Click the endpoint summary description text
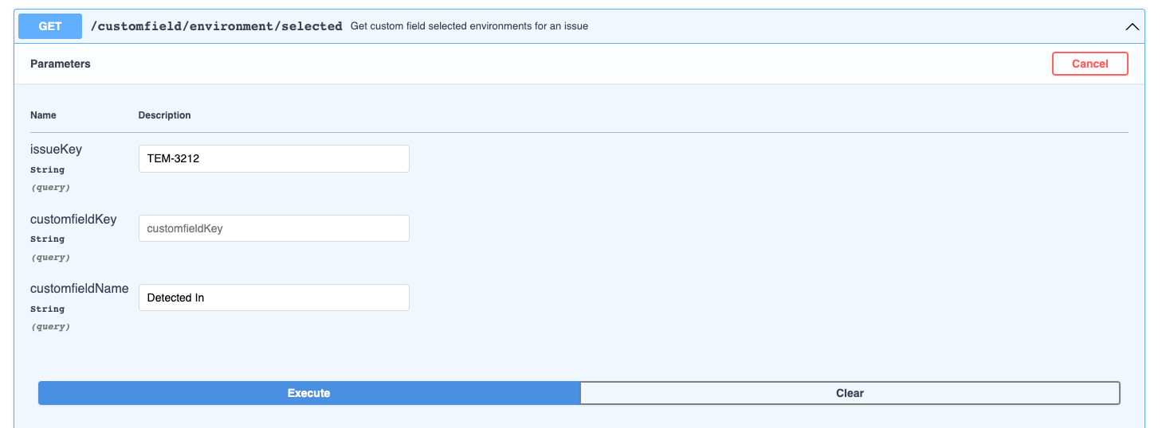This screenshot has height=428, width=1166. point(469,26)
